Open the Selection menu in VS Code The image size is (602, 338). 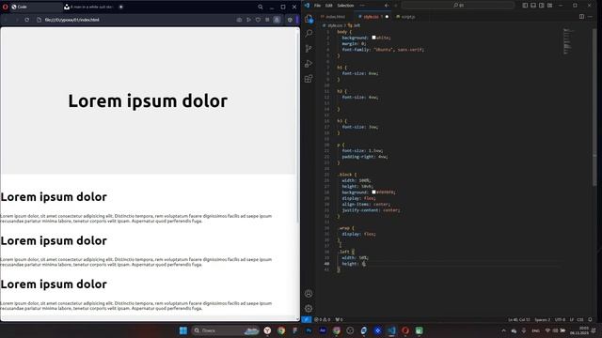pyautogui.click(x=345, y=6)
